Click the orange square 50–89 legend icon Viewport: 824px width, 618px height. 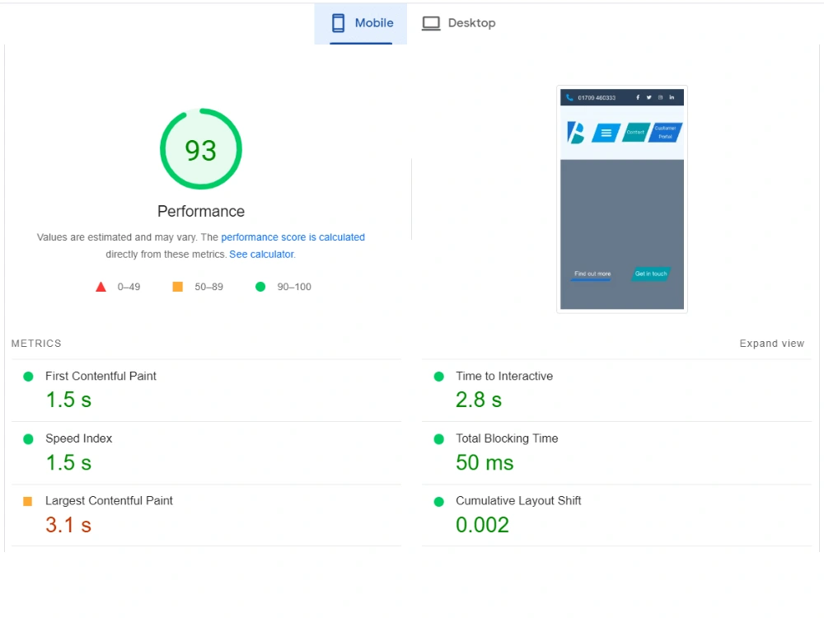pyautogui.click(x=178, y=287)
